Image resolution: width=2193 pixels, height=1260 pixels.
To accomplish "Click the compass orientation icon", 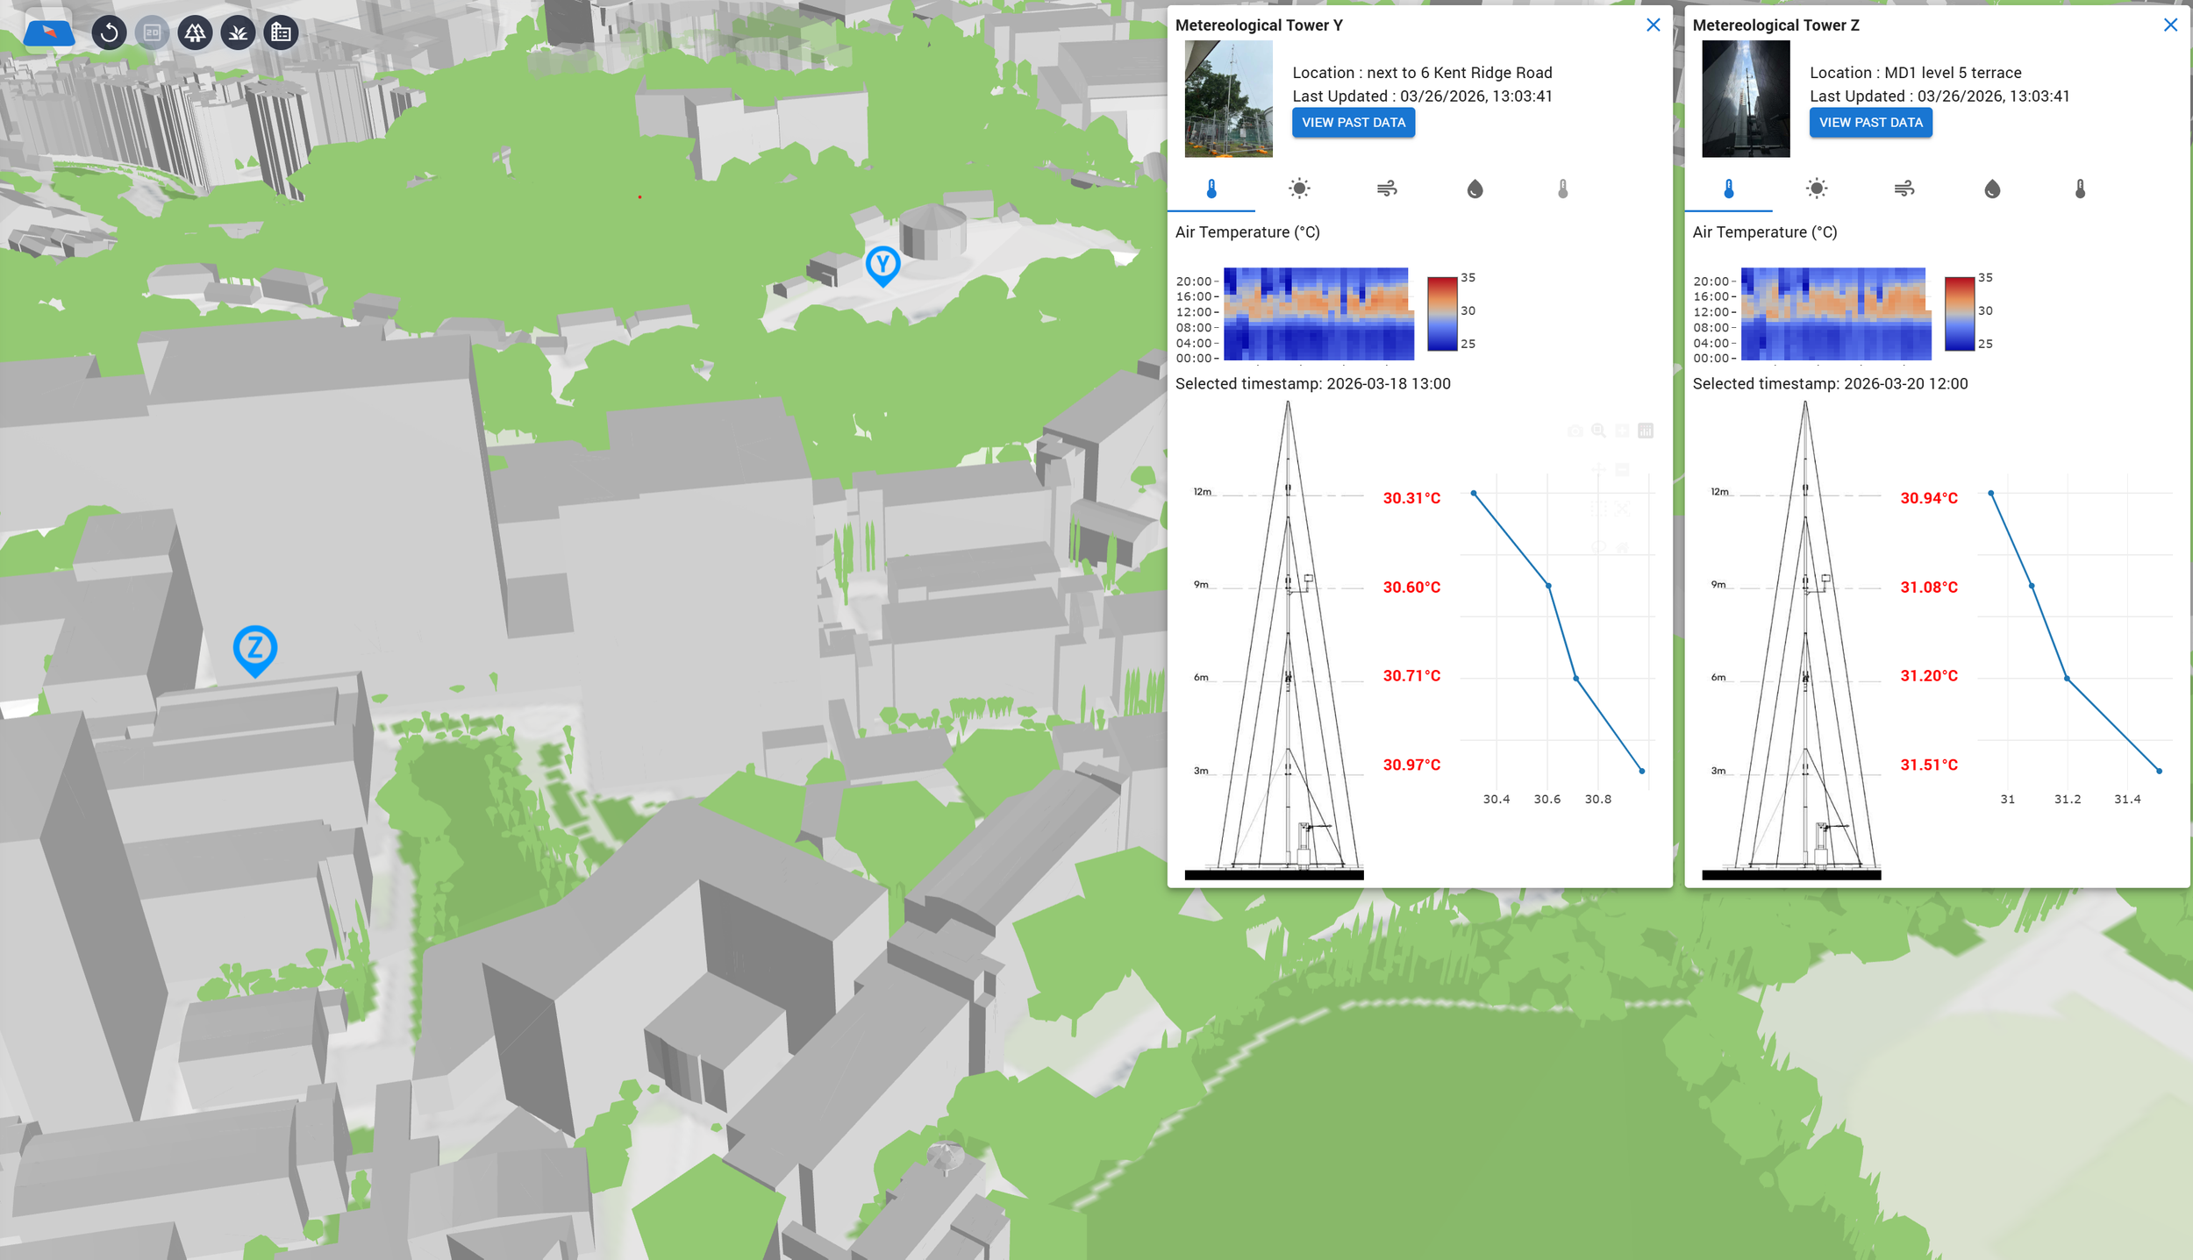I will click(49, 33).
